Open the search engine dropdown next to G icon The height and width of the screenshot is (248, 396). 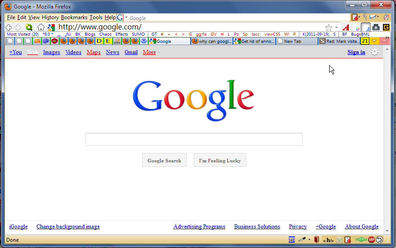pyautogui.click(x=126, y=17)
